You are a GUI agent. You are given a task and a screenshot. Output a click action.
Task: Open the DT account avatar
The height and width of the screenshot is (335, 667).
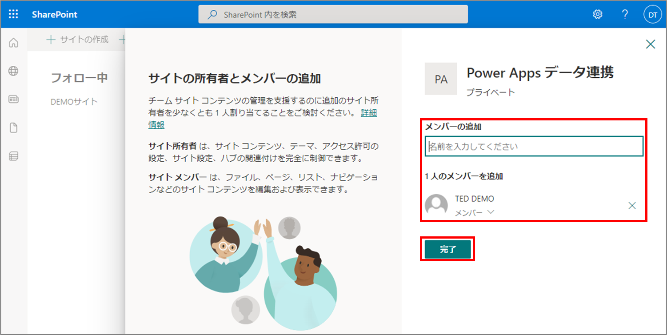pyautogui.click(x=652, y=15)
